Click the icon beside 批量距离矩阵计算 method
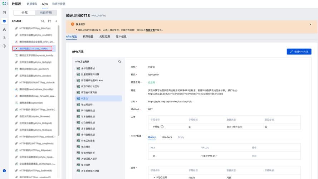Viewport: 318px width, 179px height. [78, 74]
